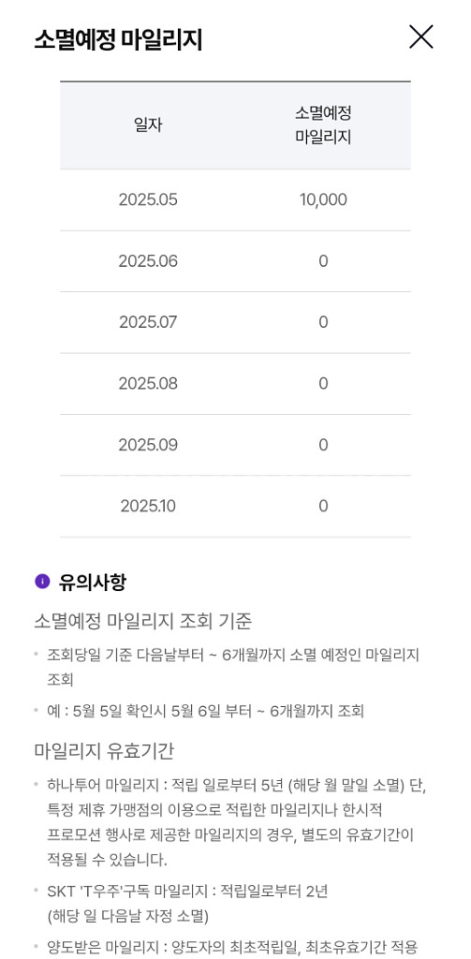This screenshot has width=471, height=959.
Task: Click the zero value in 2025.10 row
Action: point(323,506)
